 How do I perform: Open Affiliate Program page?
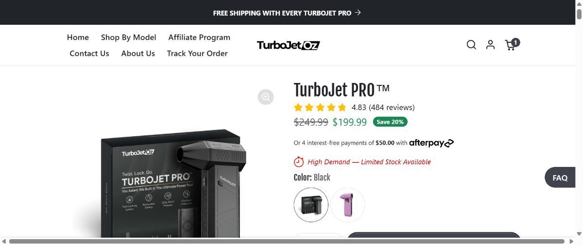(x=199, y=37)
